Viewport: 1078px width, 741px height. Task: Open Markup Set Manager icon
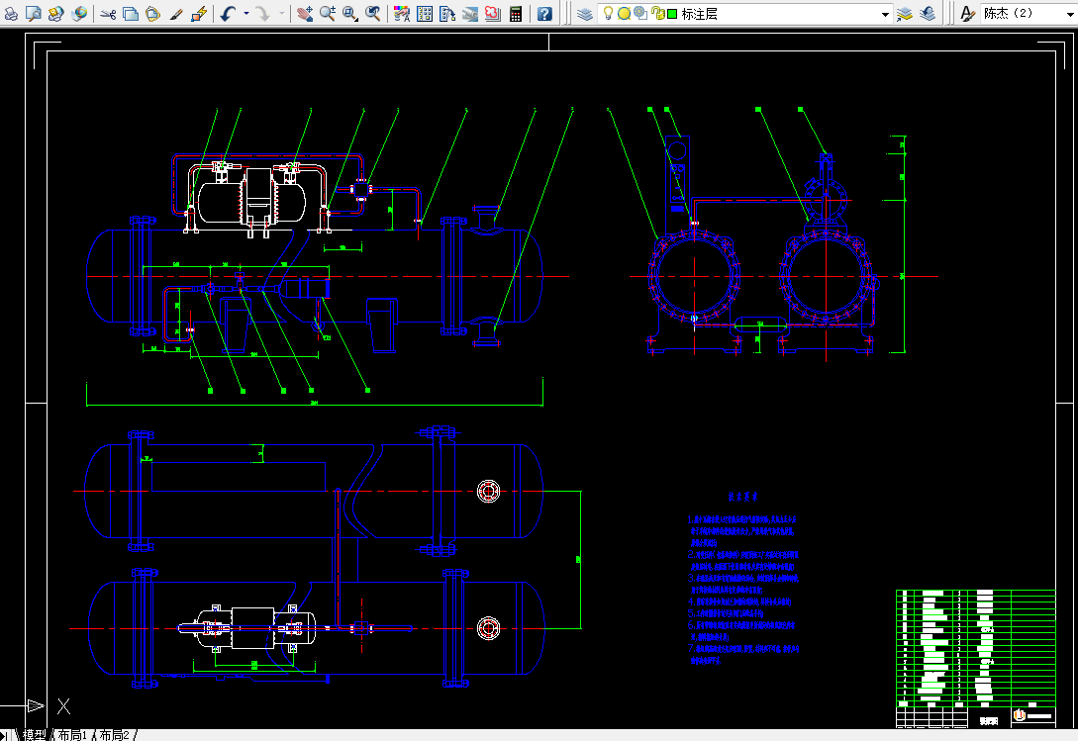click(x=493, y=13)
